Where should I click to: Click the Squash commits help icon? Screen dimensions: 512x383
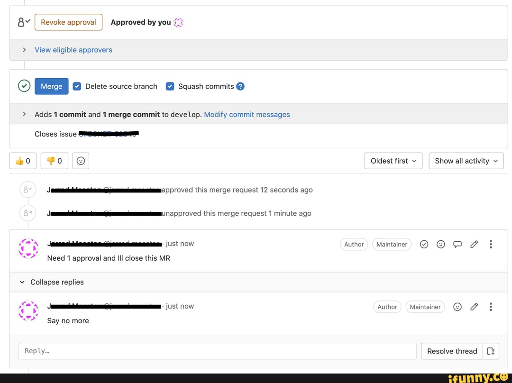coord(240,86)
